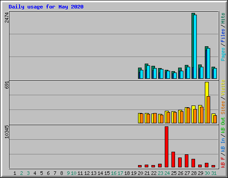Image resolution: width=228 pixels, height=178 pixels.
Task: Select day 27 on the x-axis
Action: point(187,173)
